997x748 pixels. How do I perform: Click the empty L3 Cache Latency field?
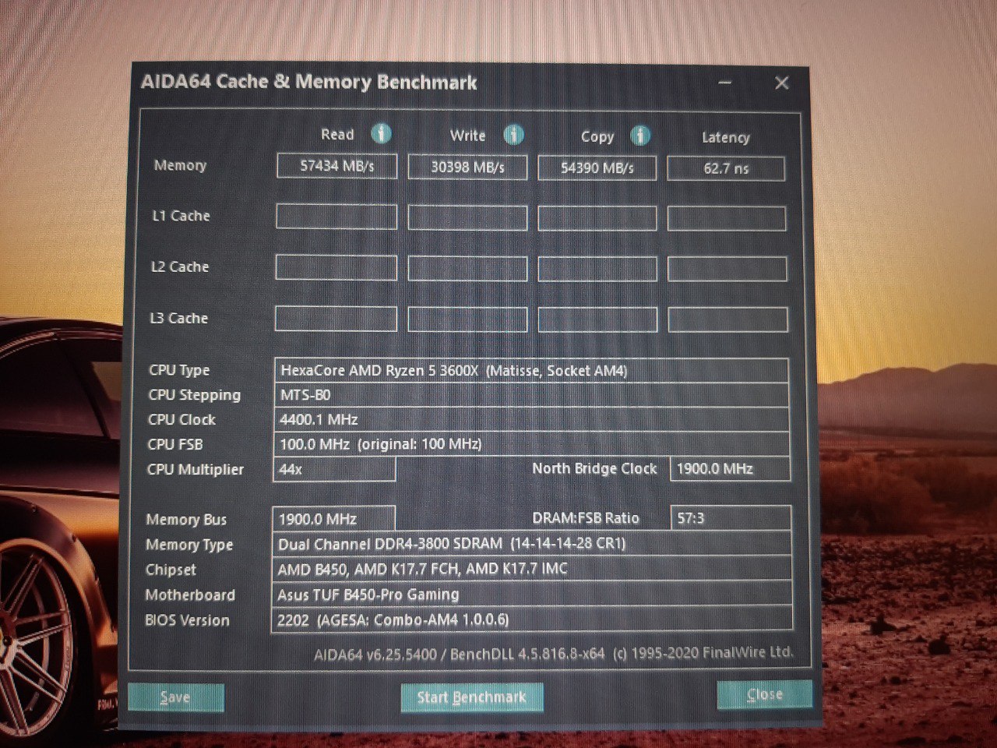coord(727,320)
